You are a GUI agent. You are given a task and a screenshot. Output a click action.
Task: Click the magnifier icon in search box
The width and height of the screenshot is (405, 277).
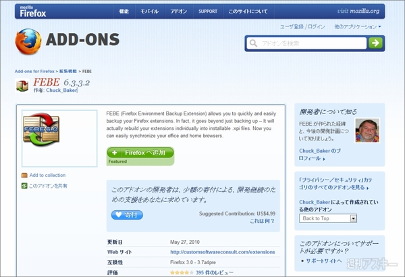(x=253, y=43)
